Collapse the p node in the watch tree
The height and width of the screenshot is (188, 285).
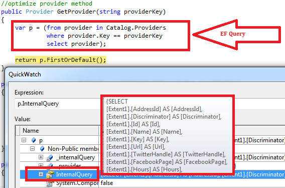click(24, 140)
